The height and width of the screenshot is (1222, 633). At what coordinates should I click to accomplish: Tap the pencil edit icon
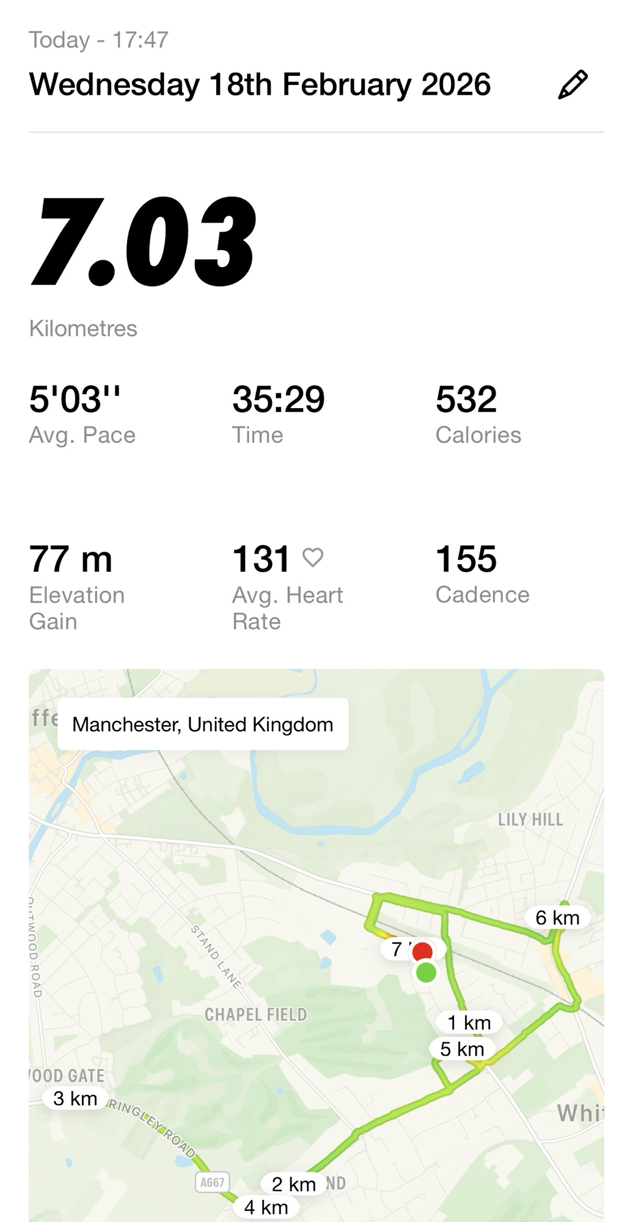(573, 85)
